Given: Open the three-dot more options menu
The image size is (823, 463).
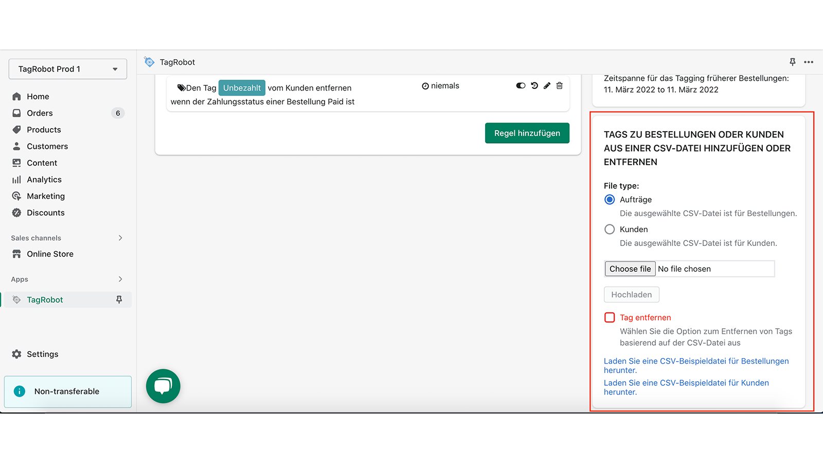Looking at the screenshot, I should click(809, 62).
